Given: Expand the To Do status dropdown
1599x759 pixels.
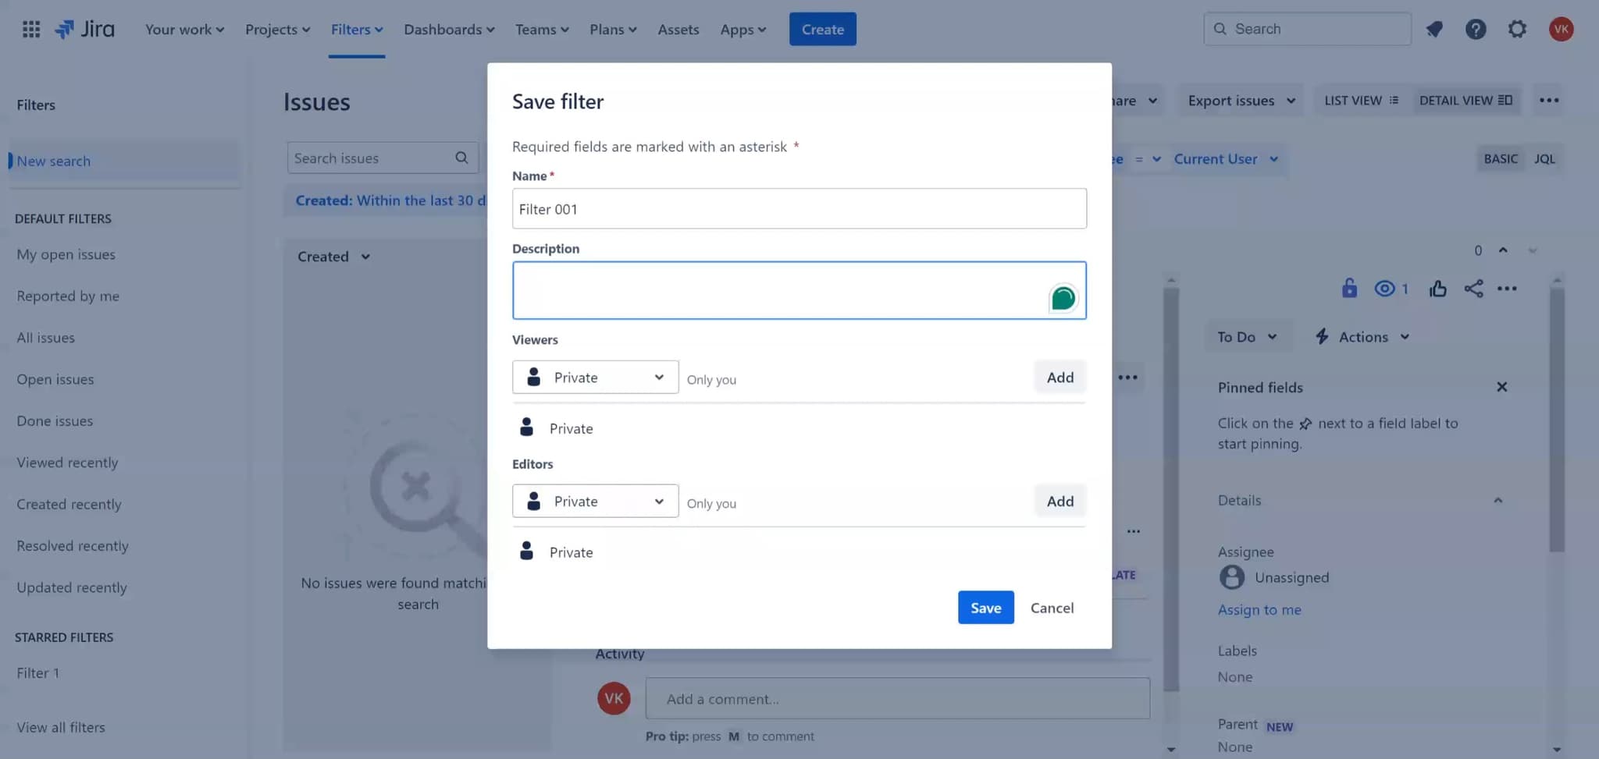Looking at the screenshot, I should coord(1246,337).
